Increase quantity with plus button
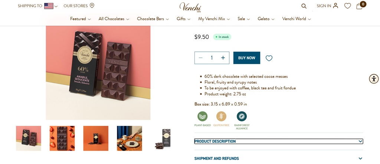380x164 pixels. click(223, 58)
